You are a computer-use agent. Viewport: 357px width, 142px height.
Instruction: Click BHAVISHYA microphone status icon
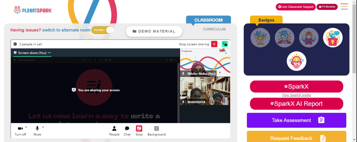pos(183,102)
